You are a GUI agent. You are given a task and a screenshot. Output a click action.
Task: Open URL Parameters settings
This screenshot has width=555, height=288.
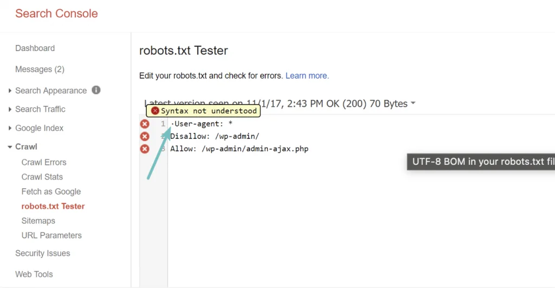(x=51, y=235)
